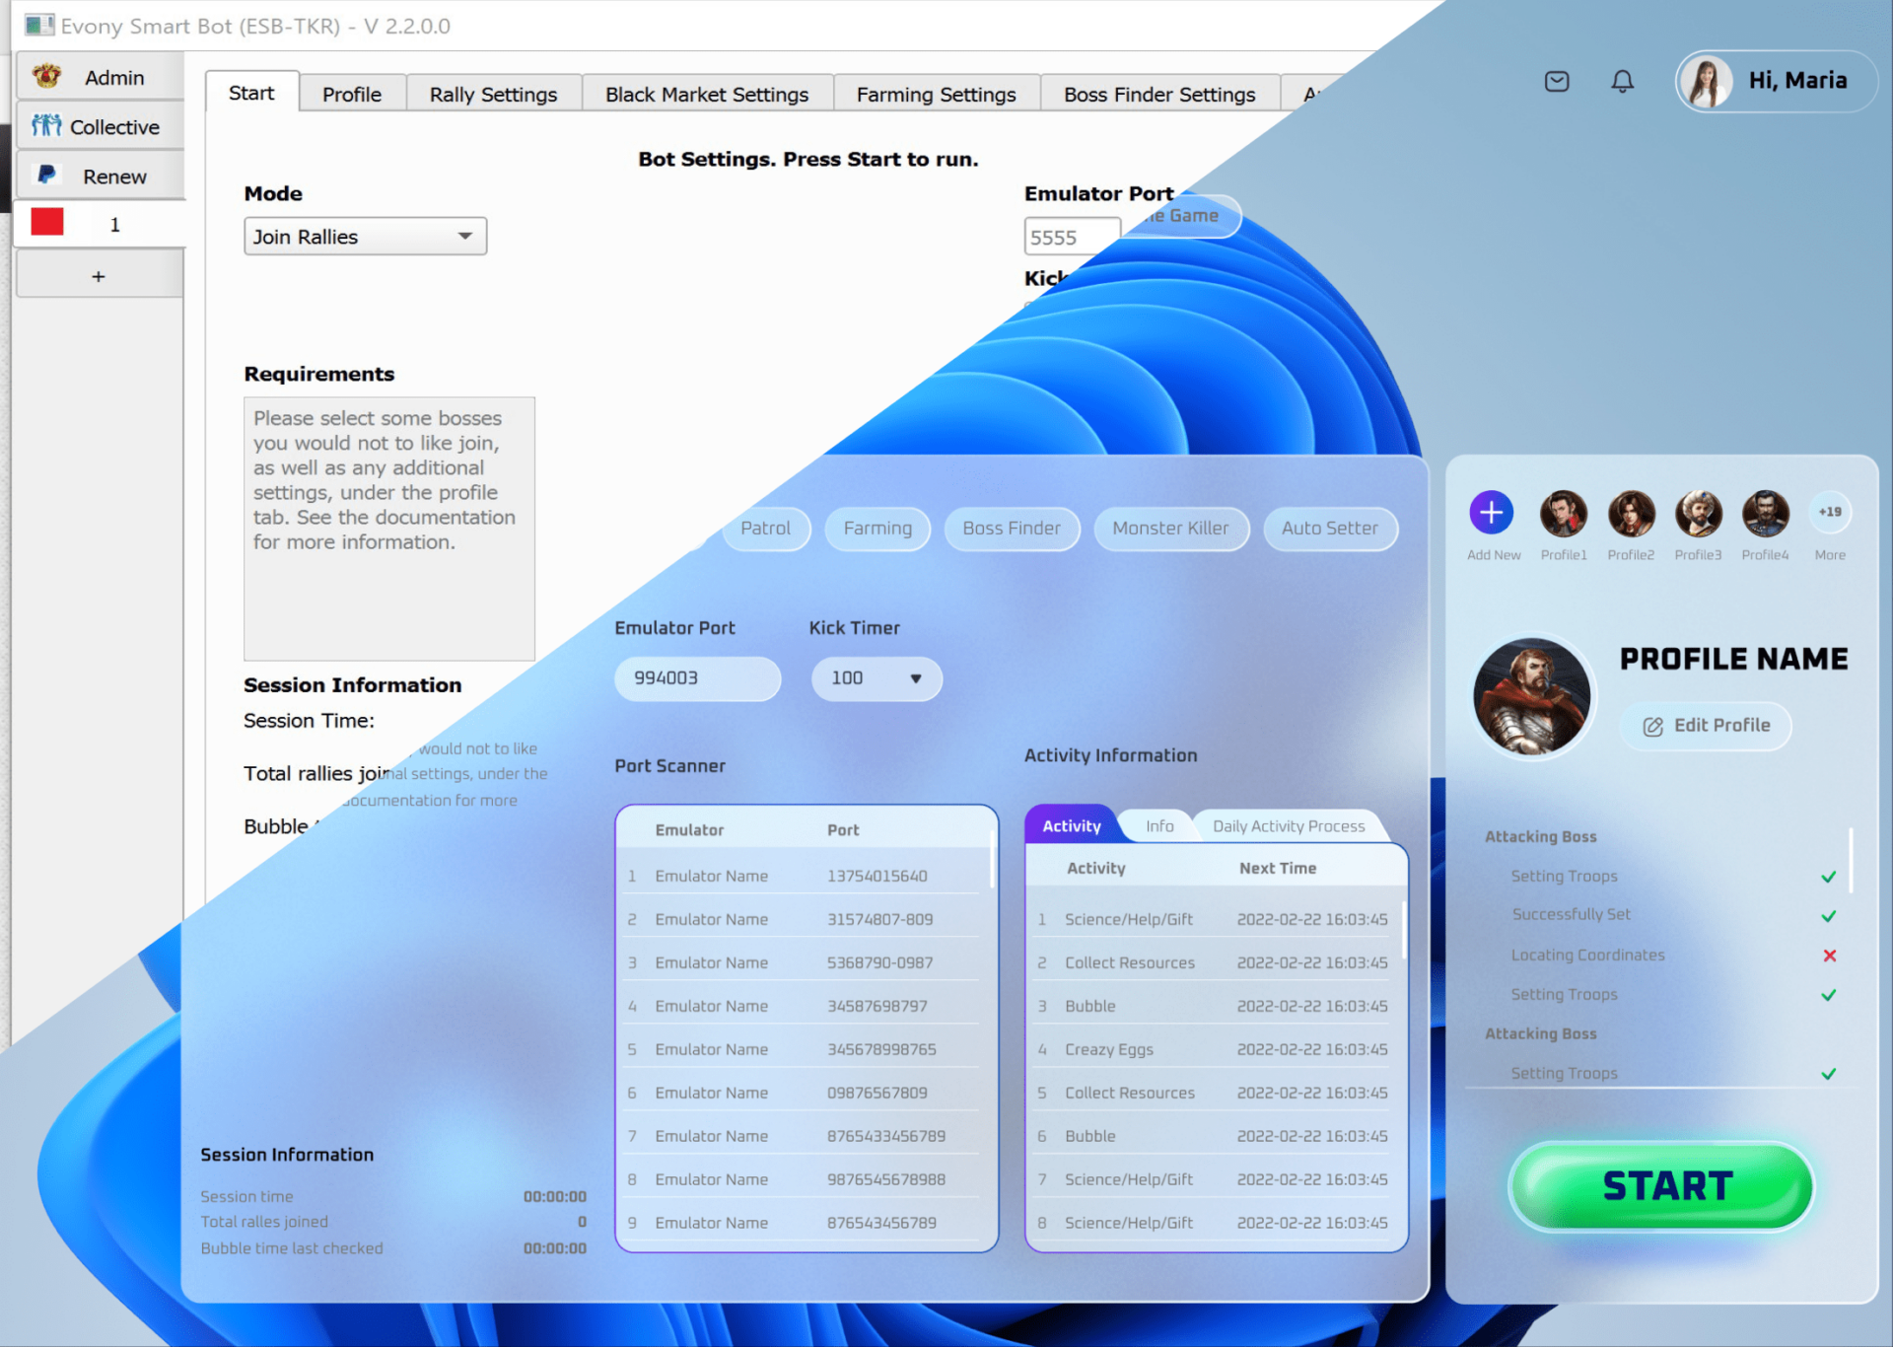Click port 13754015640 in row 1

pos(876,876)
